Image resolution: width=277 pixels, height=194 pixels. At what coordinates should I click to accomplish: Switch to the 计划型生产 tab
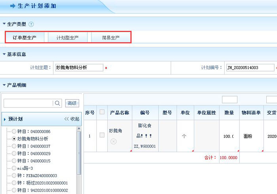[x=67, y=38]
